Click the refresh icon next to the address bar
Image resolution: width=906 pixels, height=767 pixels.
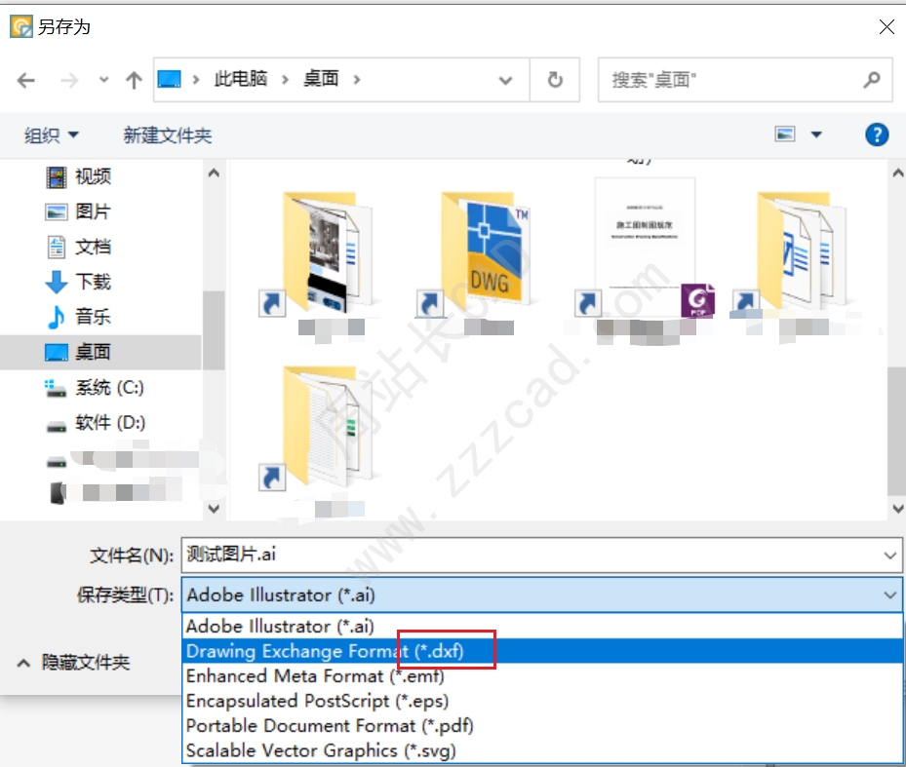(554, 80)
